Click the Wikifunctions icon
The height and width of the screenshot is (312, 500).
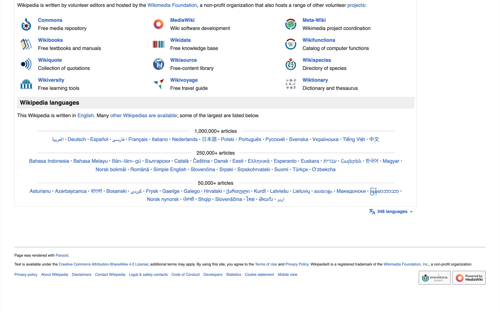click(x=291, y=44)
